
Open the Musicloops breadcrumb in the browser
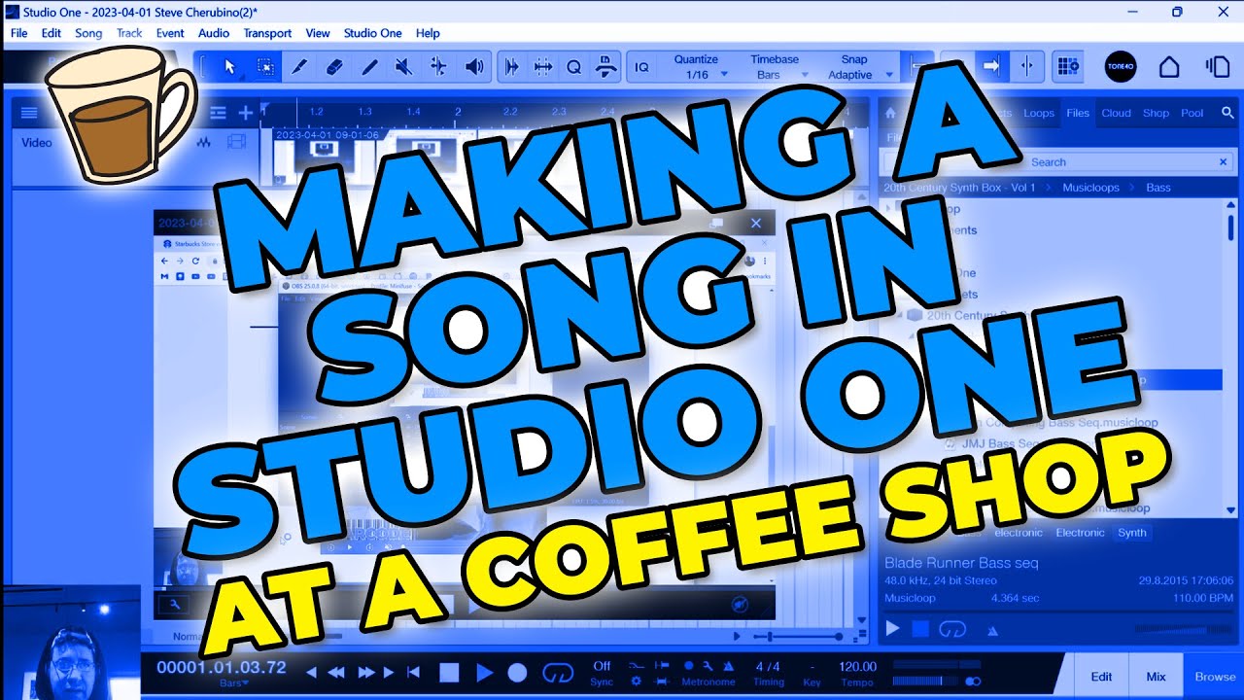coord(1090,188)
